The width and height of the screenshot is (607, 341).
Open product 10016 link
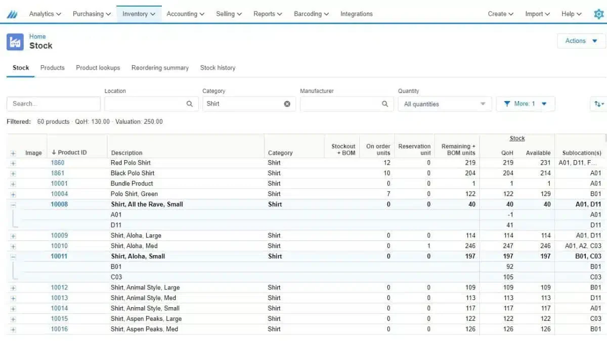(59, 329)
